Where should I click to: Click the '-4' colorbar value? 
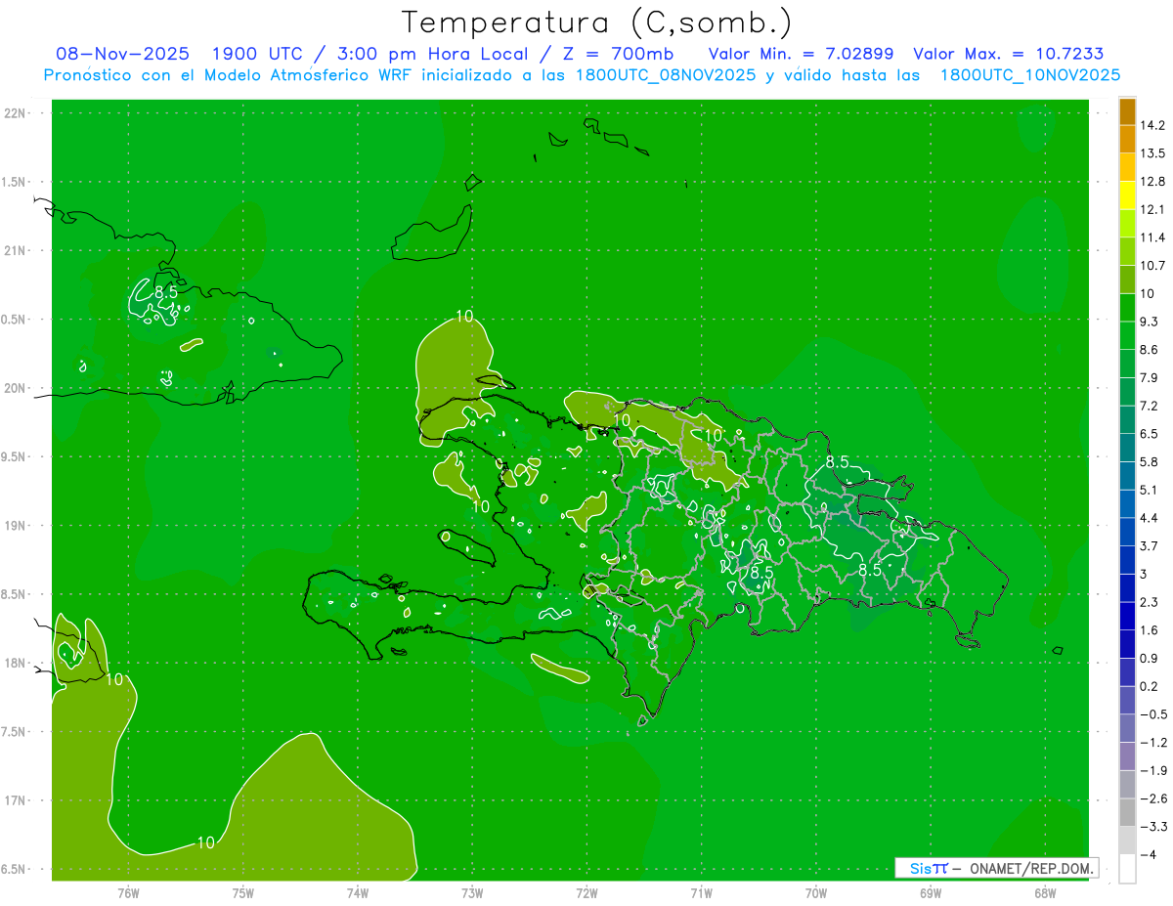[x=1148, y=854]
